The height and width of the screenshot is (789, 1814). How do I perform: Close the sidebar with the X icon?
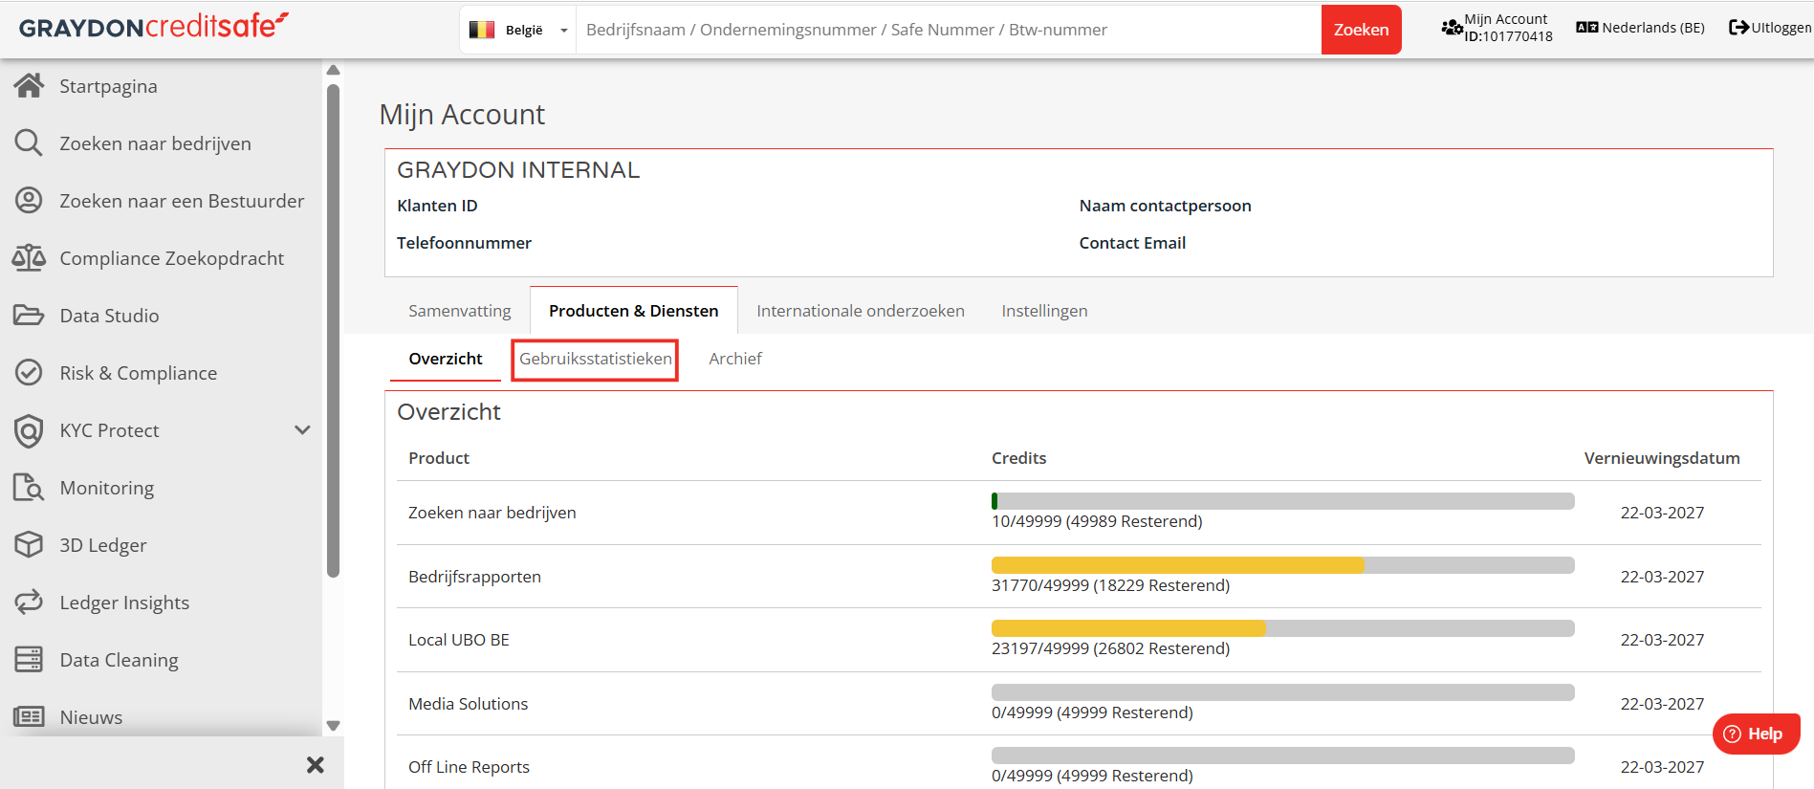pyautogui.click(x=316, y=765)
